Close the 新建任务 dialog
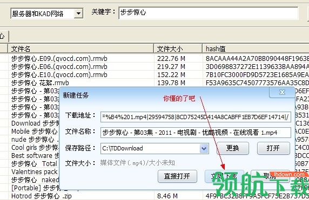Image resolution: width=309 pixels, height=200 pixels. 282,92
